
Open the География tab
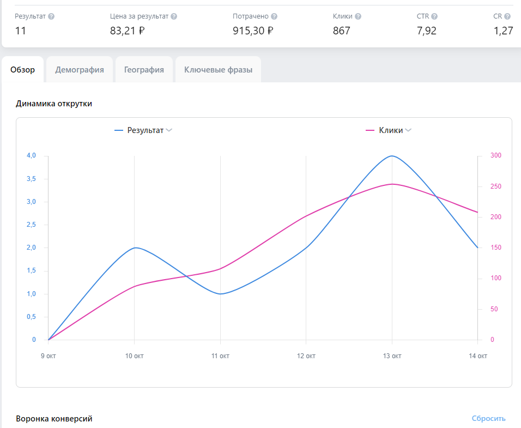[x=144, y=69]
